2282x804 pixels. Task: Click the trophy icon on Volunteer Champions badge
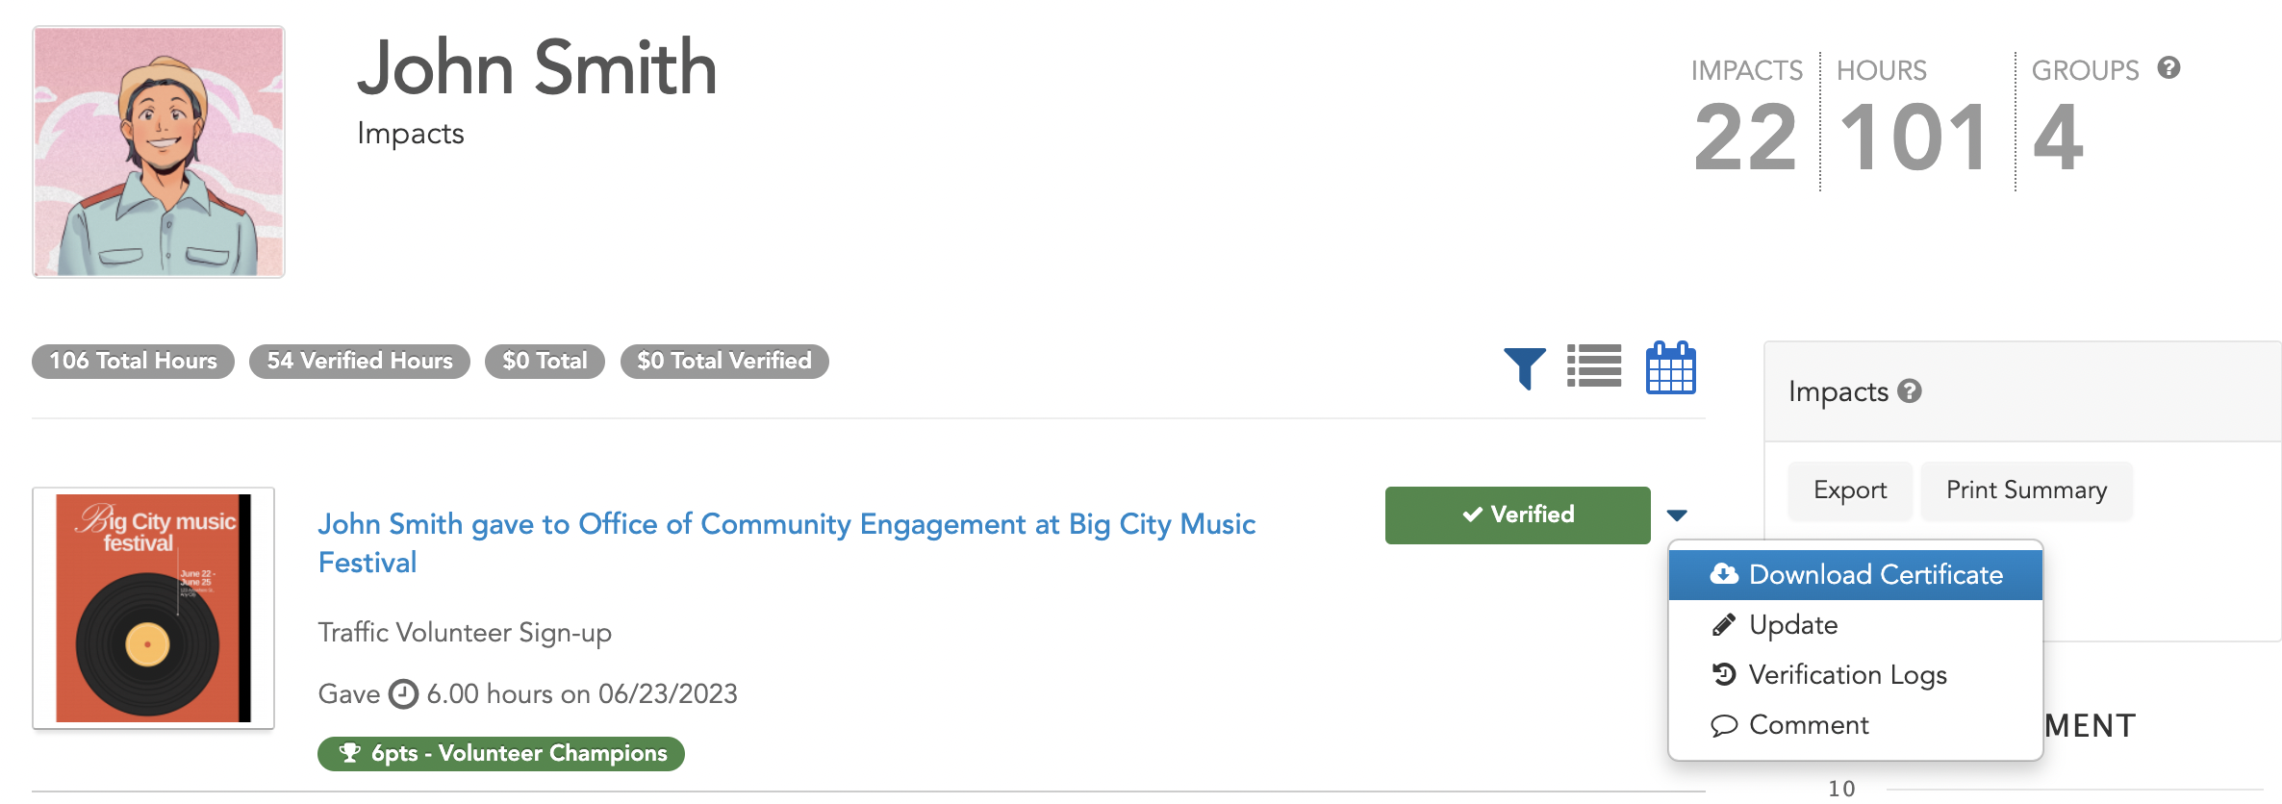tap(350, 753)
